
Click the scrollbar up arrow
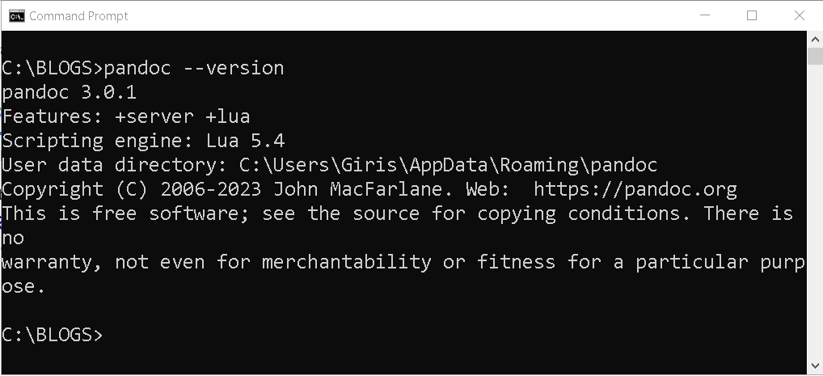pyautogui.click(x=815, y=40)
